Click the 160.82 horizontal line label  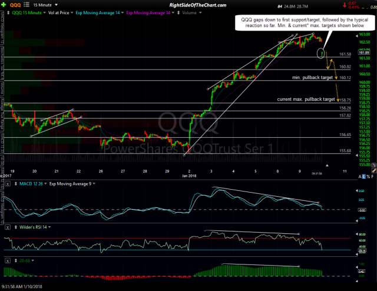[x=345, y=67]
